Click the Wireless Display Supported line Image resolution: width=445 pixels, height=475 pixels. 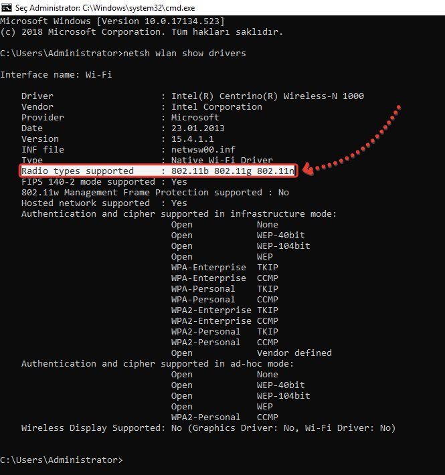(208, 428)
